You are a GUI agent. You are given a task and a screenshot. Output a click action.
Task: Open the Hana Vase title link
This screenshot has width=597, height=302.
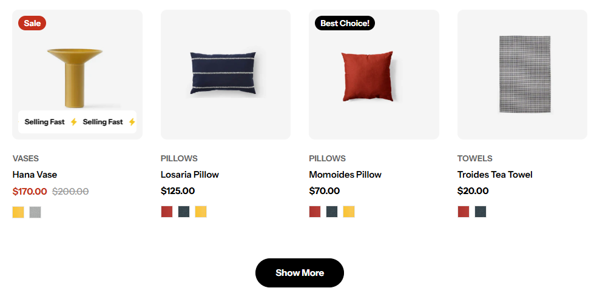[x=35, y=175]
